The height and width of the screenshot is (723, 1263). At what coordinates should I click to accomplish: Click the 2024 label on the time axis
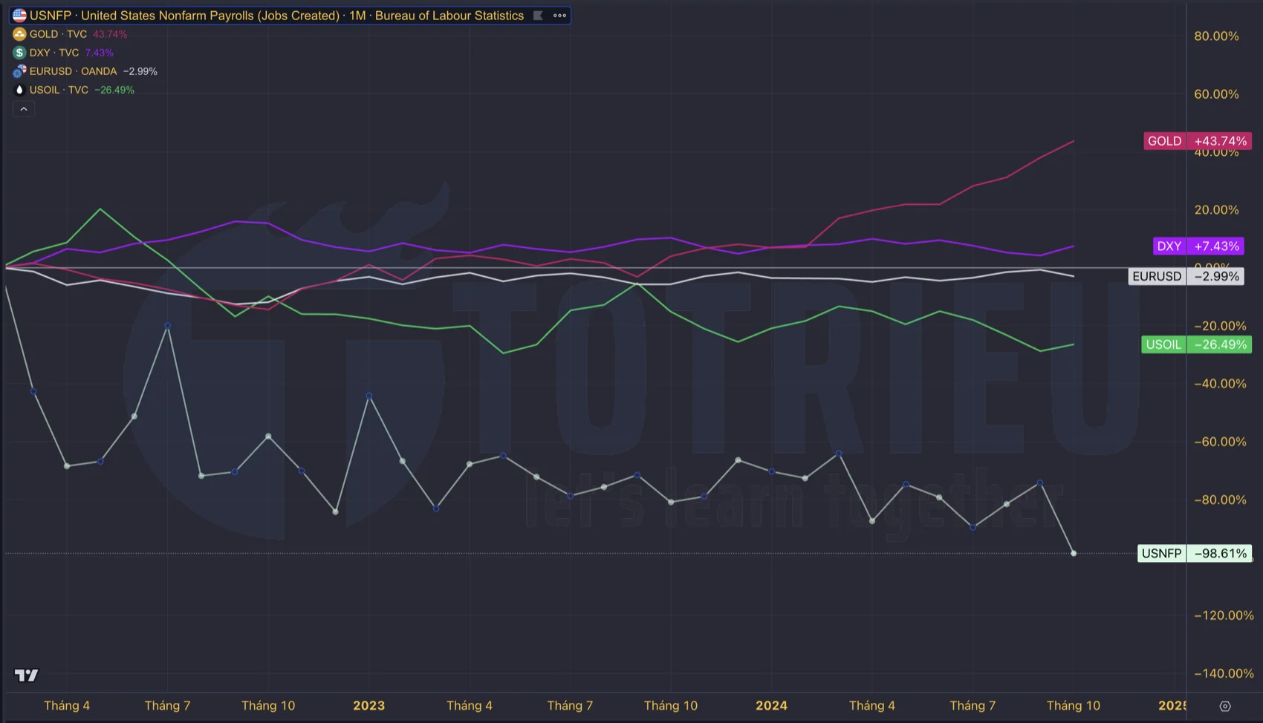[772, 705]
